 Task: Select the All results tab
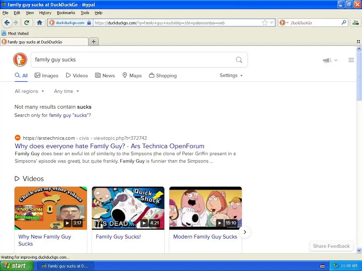click(21, 76)
